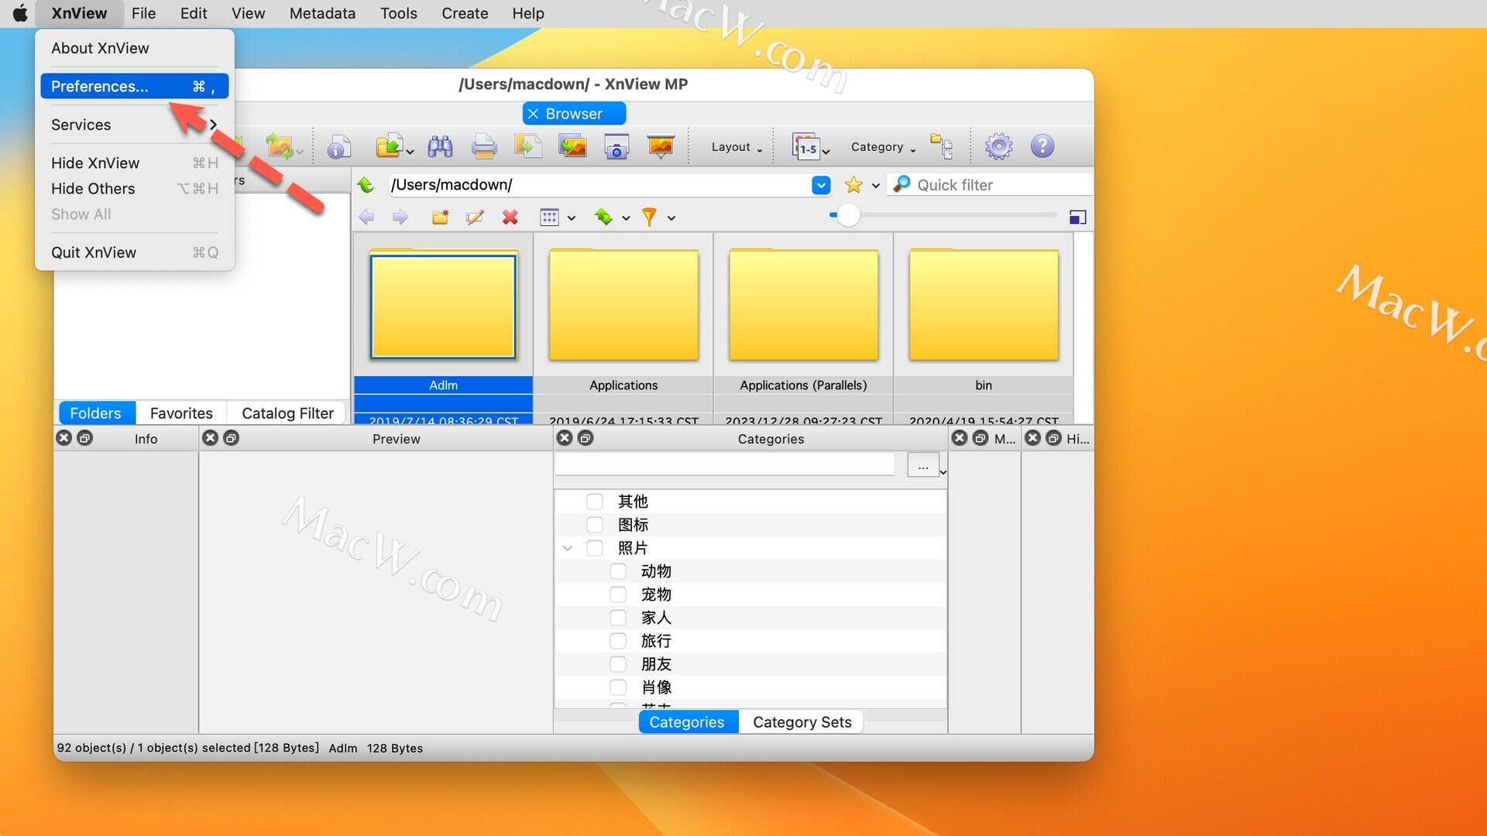
Task: Open the Category dropdown in toolbar
Action: (883, 147)
